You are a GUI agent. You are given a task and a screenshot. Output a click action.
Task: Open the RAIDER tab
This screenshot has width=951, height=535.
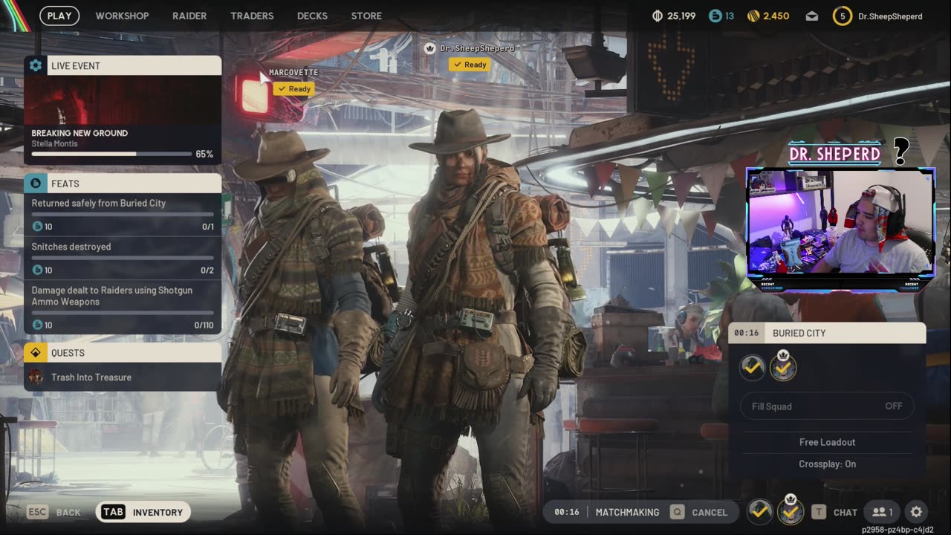click(189, 16)
